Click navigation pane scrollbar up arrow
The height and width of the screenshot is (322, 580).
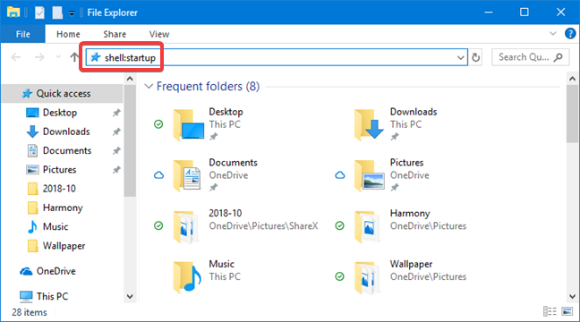tap(130, 79)
